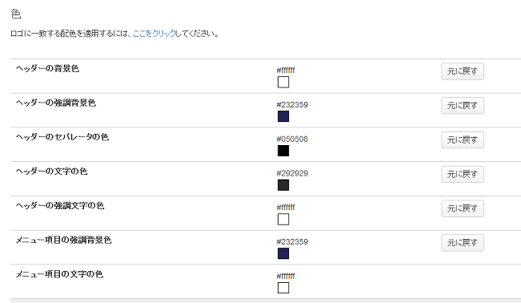Select the ヘッダーのセパレータの色 row label
The width and height of the screenshot is (521, 303).
pos(62,137)
